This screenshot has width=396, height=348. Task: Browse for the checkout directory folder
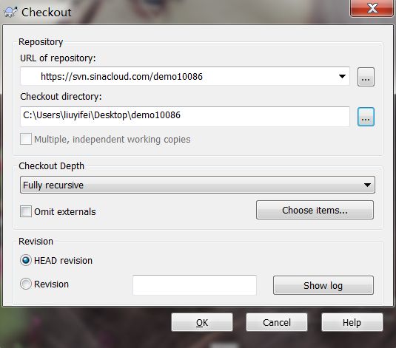coord(366,117)
